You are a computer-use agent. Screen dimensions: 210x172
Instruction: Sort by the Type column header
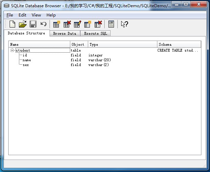[123, 44]
